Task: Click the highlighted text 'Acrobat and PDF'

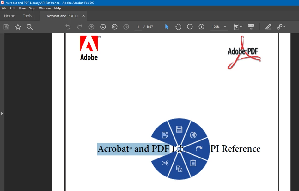Action: (x=133, y=149)
